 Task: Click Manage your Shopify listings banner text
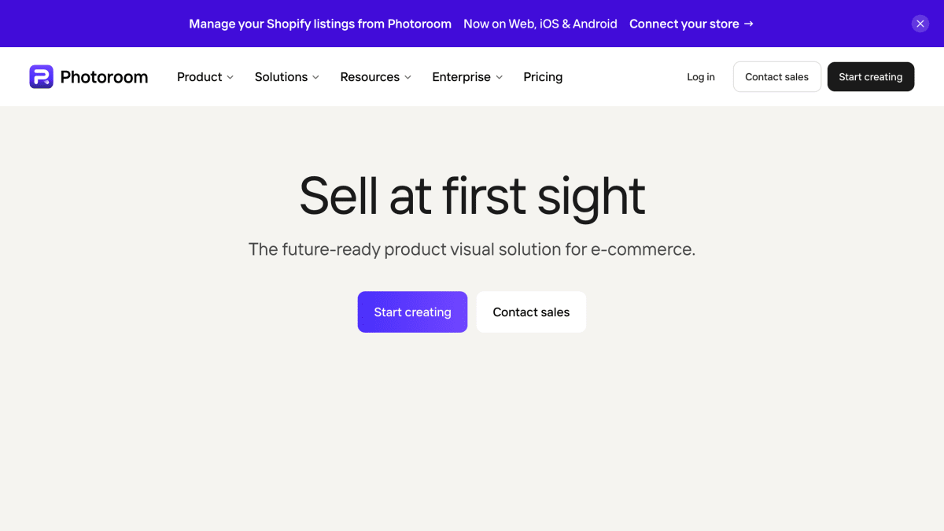(x=320, y=24)
